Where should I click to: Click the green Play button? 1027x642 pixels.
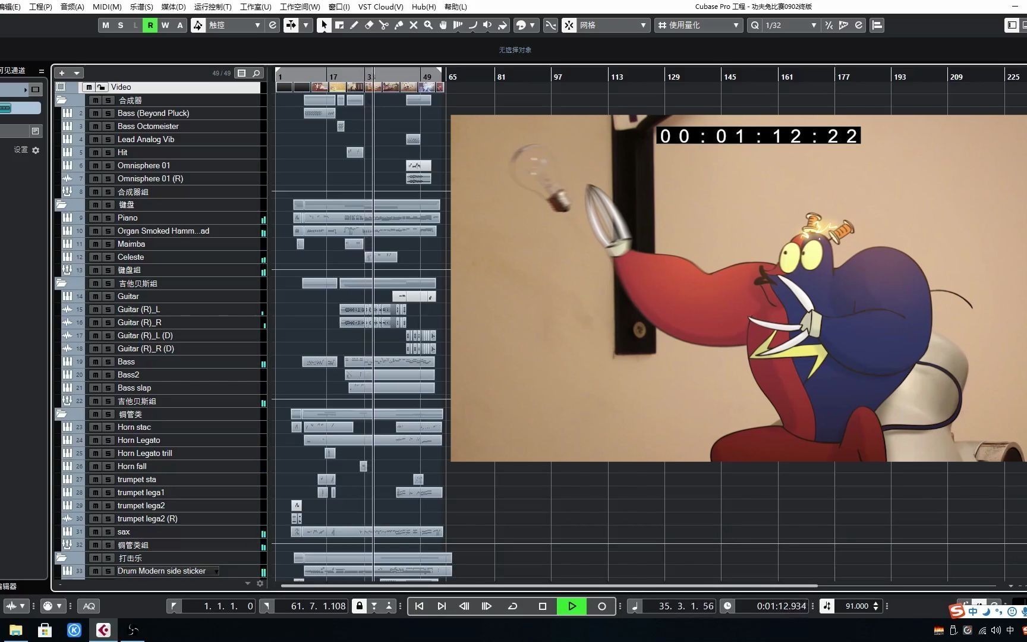coord(572,606)
